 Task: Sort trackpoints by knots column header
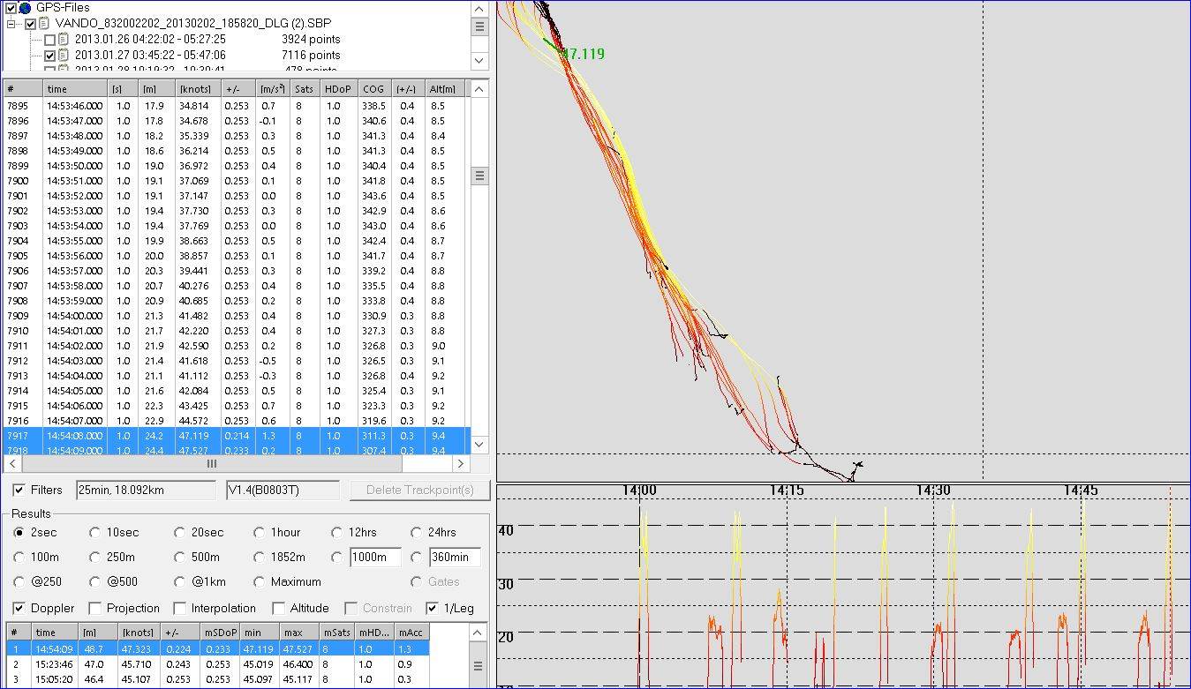[x=196, y=89]
